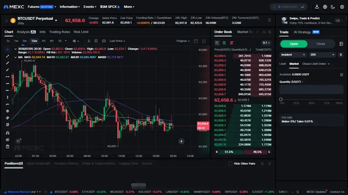Open the Last Price dropdown
Image resolution: width=348 pixels, height=195 pixels.
click(x=117, y=41)
